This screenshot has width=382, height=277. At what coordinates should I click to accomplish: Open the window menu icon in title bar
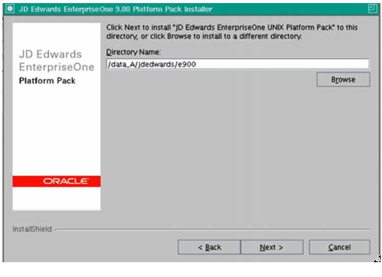[x=10, y=9]
